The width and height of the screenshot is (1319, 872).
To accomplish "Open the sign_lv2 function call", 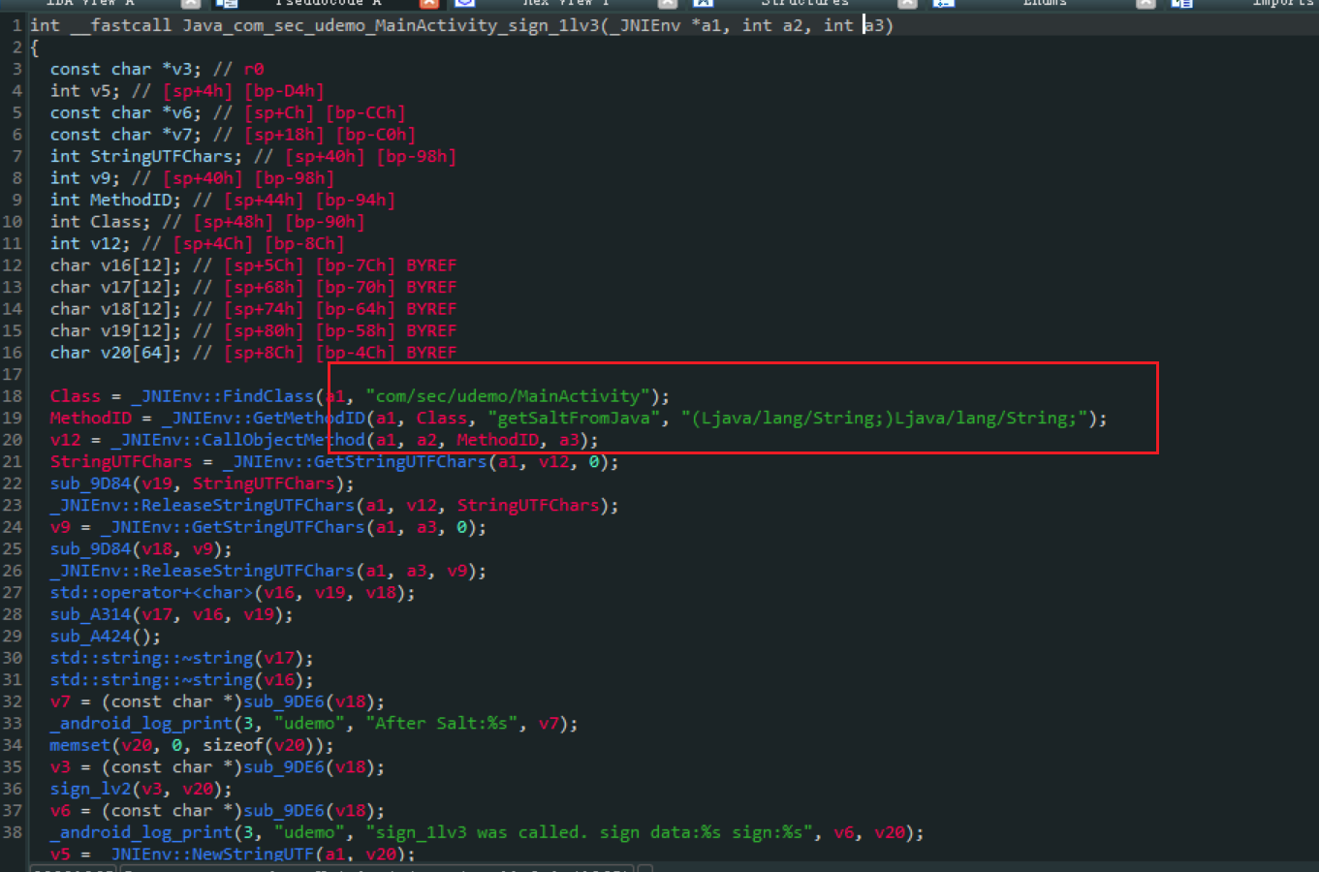I will (x=90, y=789).
